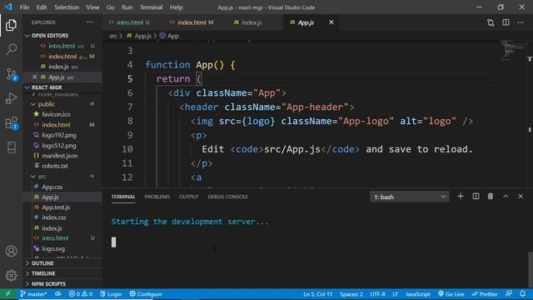Expand the Timeline section
Viewport: 533px width, 300px height.
point(43,273)
